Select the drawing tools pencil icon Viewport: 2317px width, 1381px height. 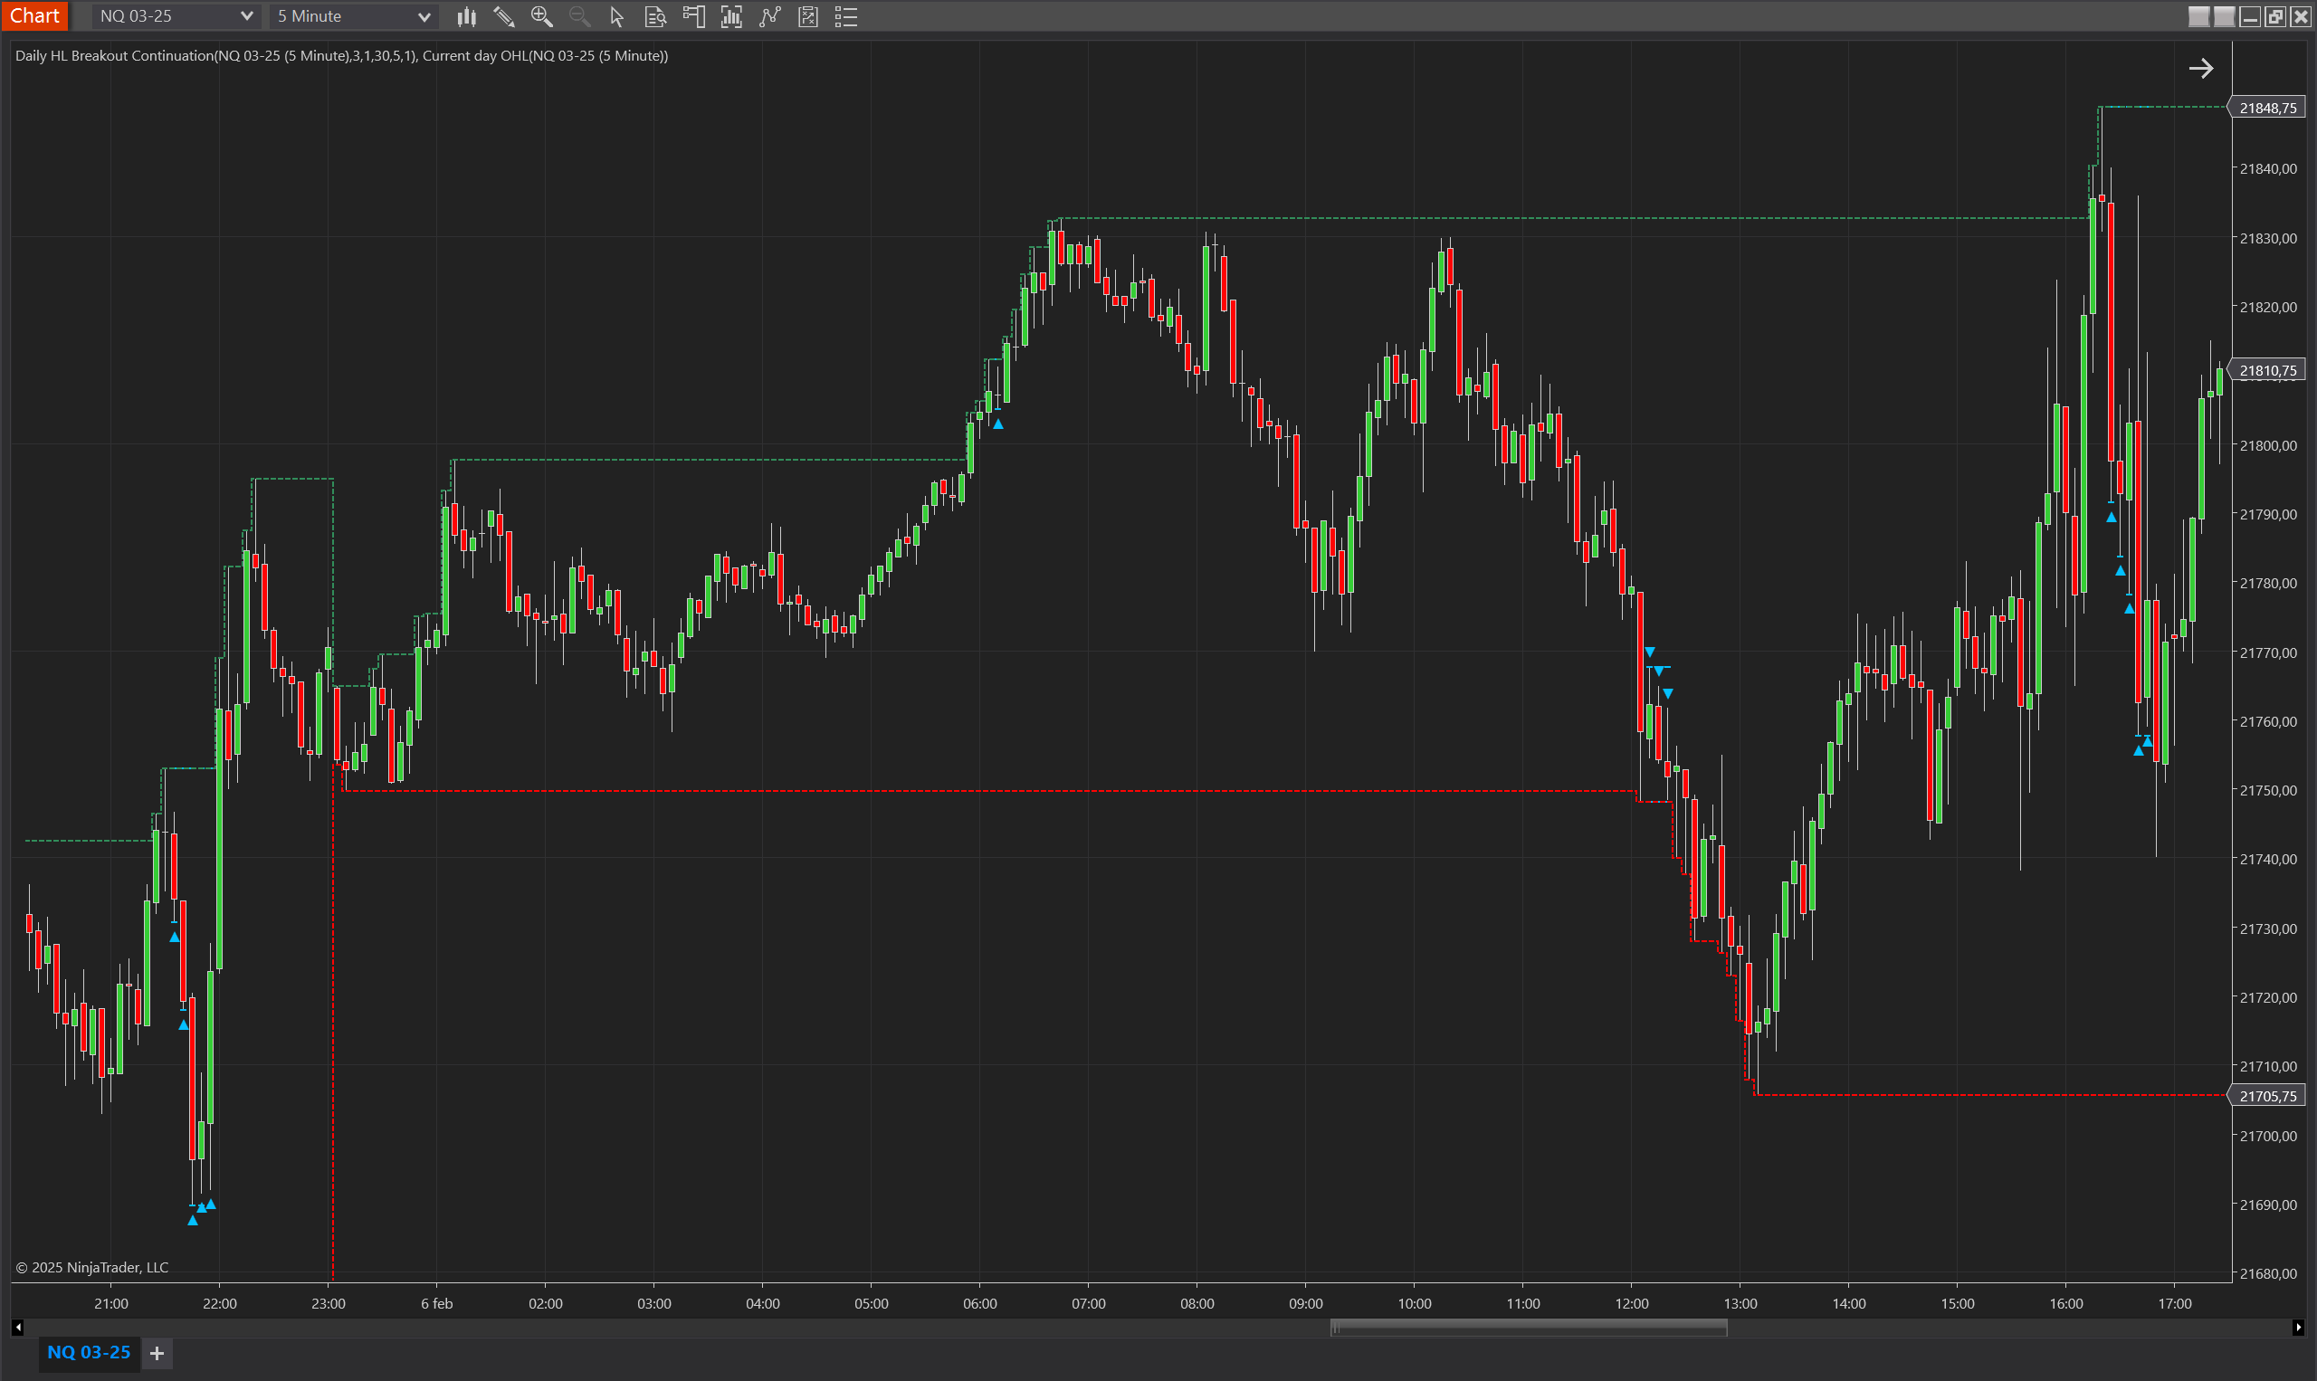coord(504,15)
